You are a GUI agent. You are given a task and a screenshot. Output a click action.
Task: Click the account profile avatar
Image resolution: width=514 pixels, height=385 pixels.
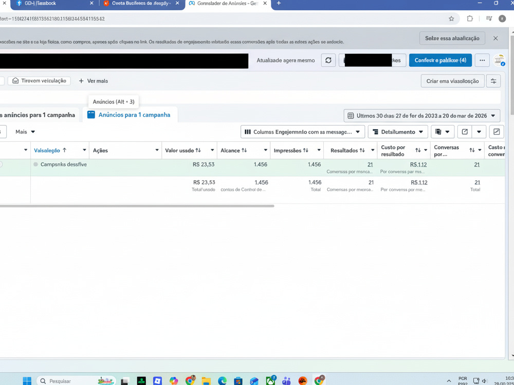[499, 60]
